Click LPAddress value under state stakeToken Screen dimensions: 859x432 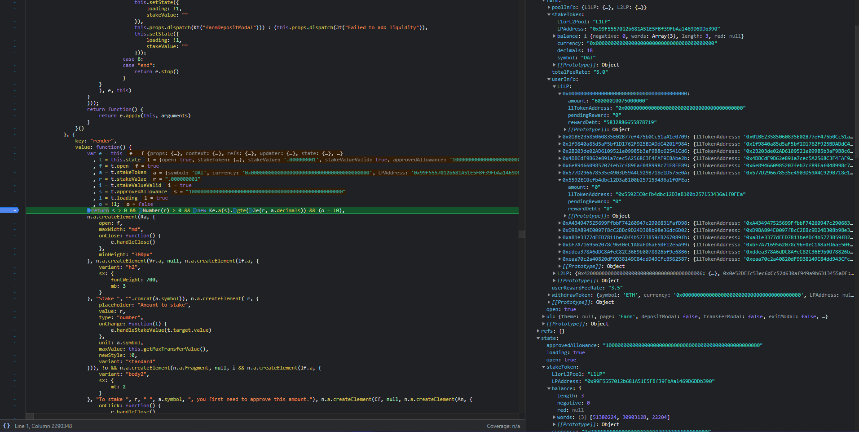649,381
